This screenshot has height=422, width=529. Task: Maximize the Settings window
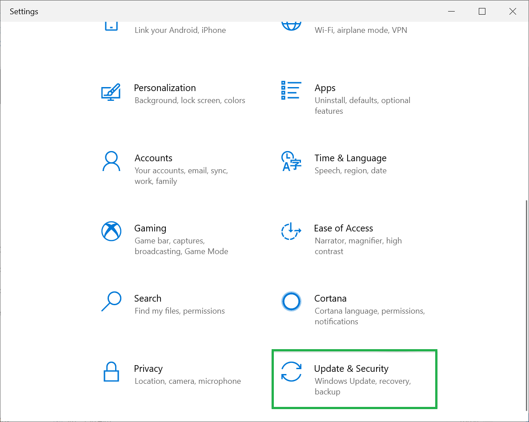(x=482, y=11)
